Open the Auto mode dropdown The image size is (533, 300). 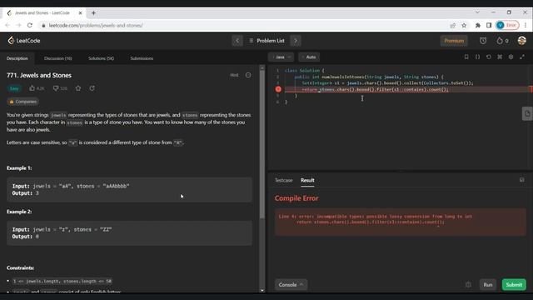click(x=309, y=57)
